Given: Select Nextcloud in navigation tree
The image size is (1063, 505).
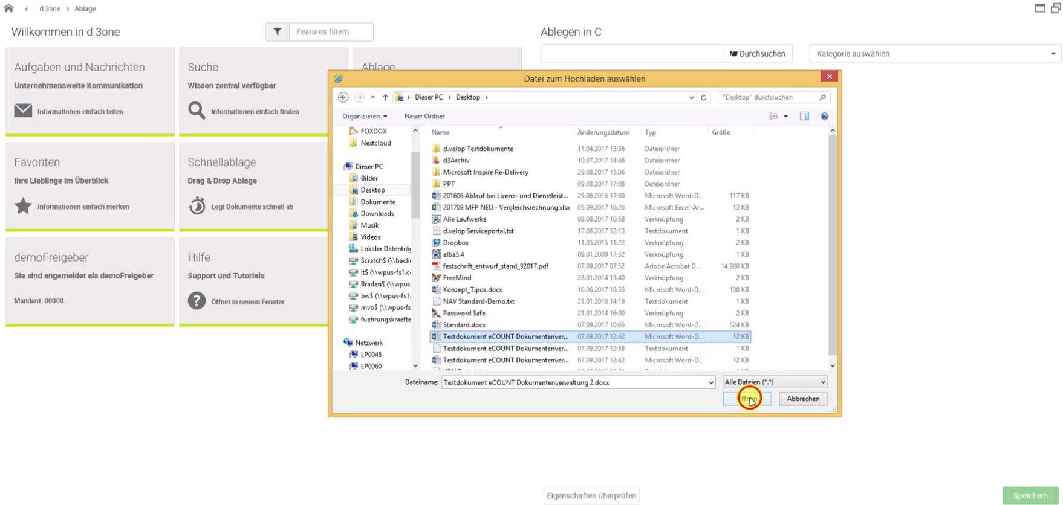Looking at the screenshot, I should [375, 143].
